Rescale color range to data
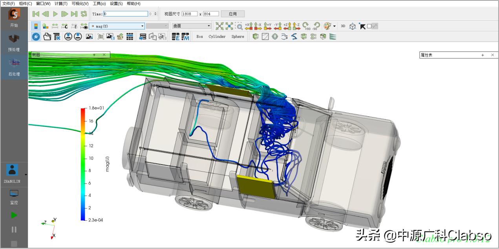Screen dimensions: 499x249 point(55,26)
